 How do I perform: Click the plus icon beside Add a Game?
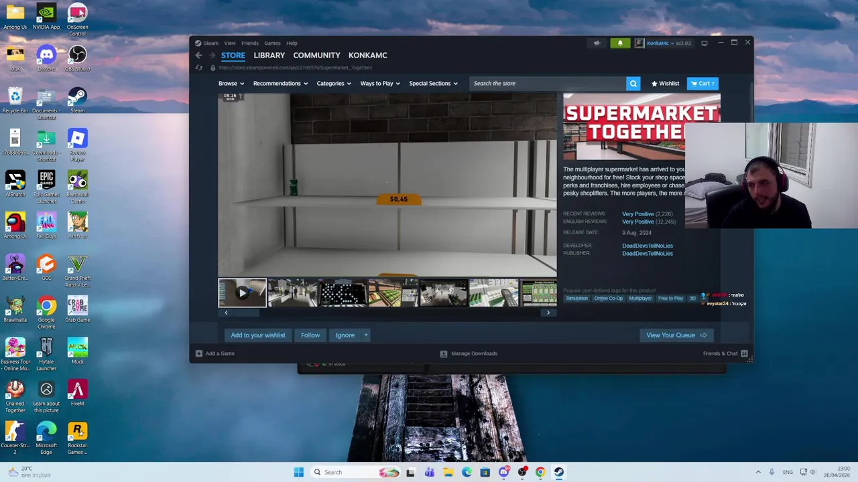[x=198, y=353]
